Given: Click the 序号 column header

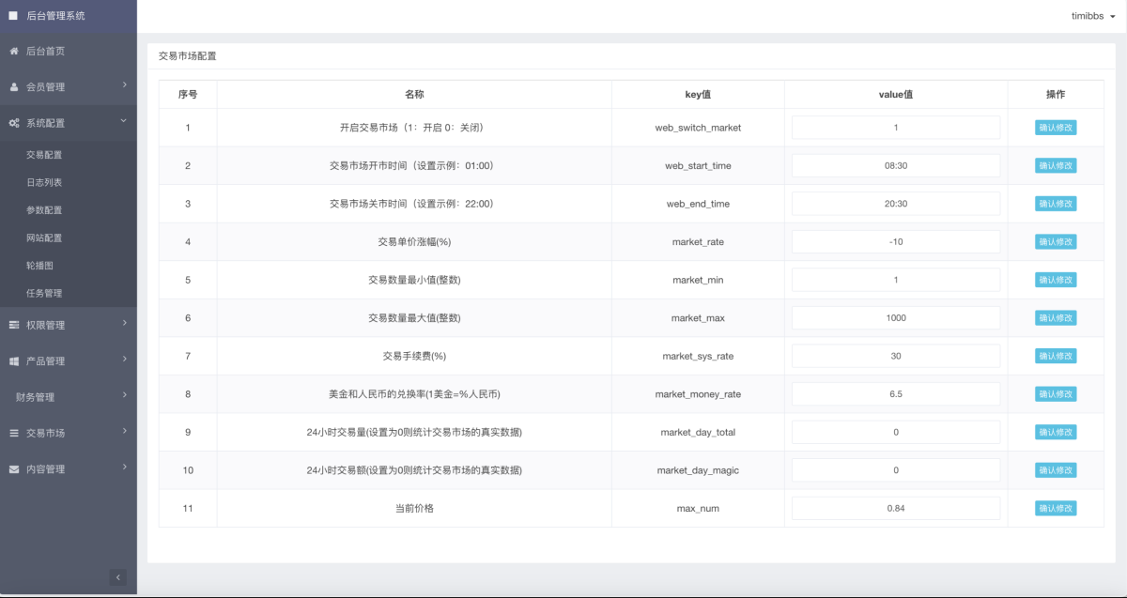Looking at the screenshot, I should coord(188,95).
